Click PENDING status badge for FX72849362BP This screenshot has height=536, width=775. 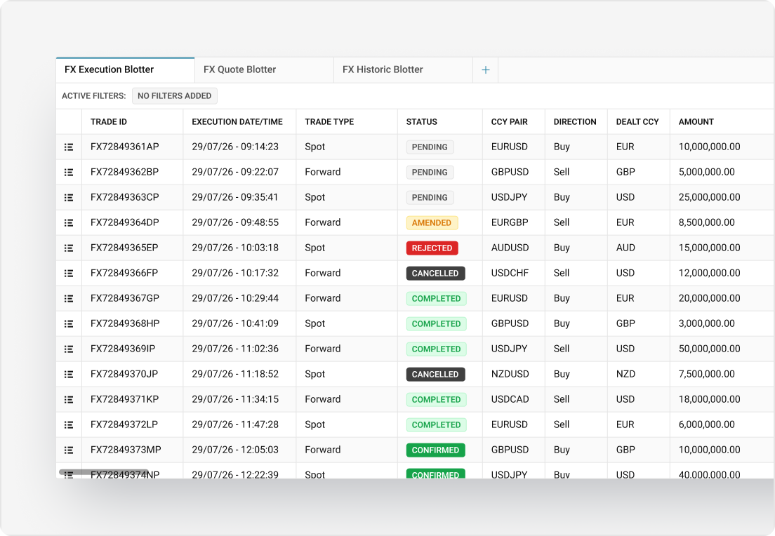(430, 173)
